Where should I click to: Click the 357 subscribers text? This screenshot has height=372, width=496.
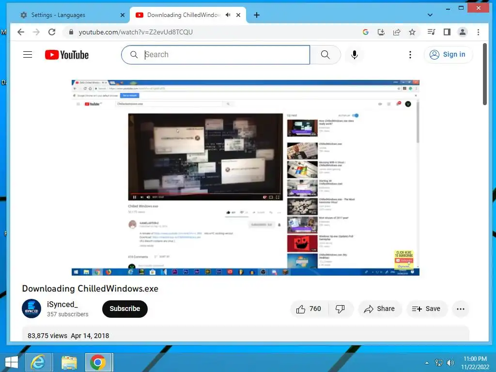68,314
